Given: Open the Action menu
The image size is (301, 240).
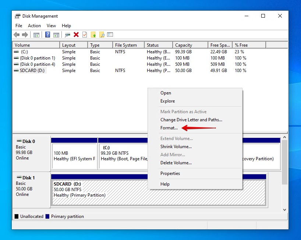Looking at the screenshot, I should [x=34, y=26].
